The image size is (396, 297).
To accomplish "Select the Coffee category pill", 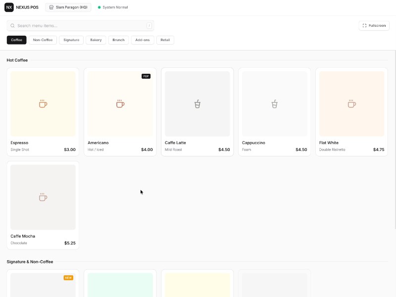I will tap(16, 40).
